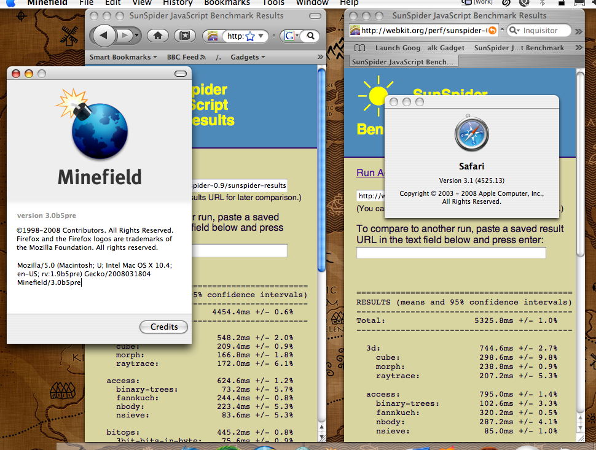Click the magnifier search button in Minefield
This screenshot has width=596, height=450.
pyautogui.click(x=310, y=36)
